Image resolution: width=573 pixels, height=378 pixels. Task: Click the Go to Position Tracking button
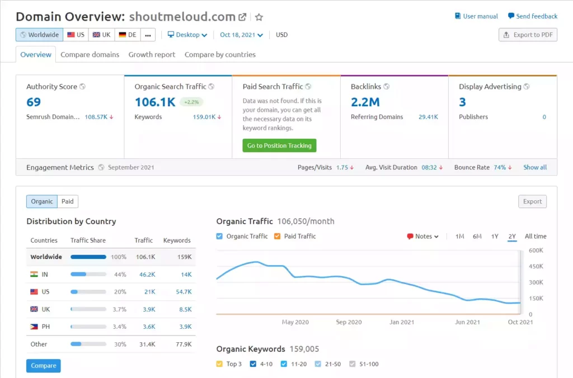279,145
